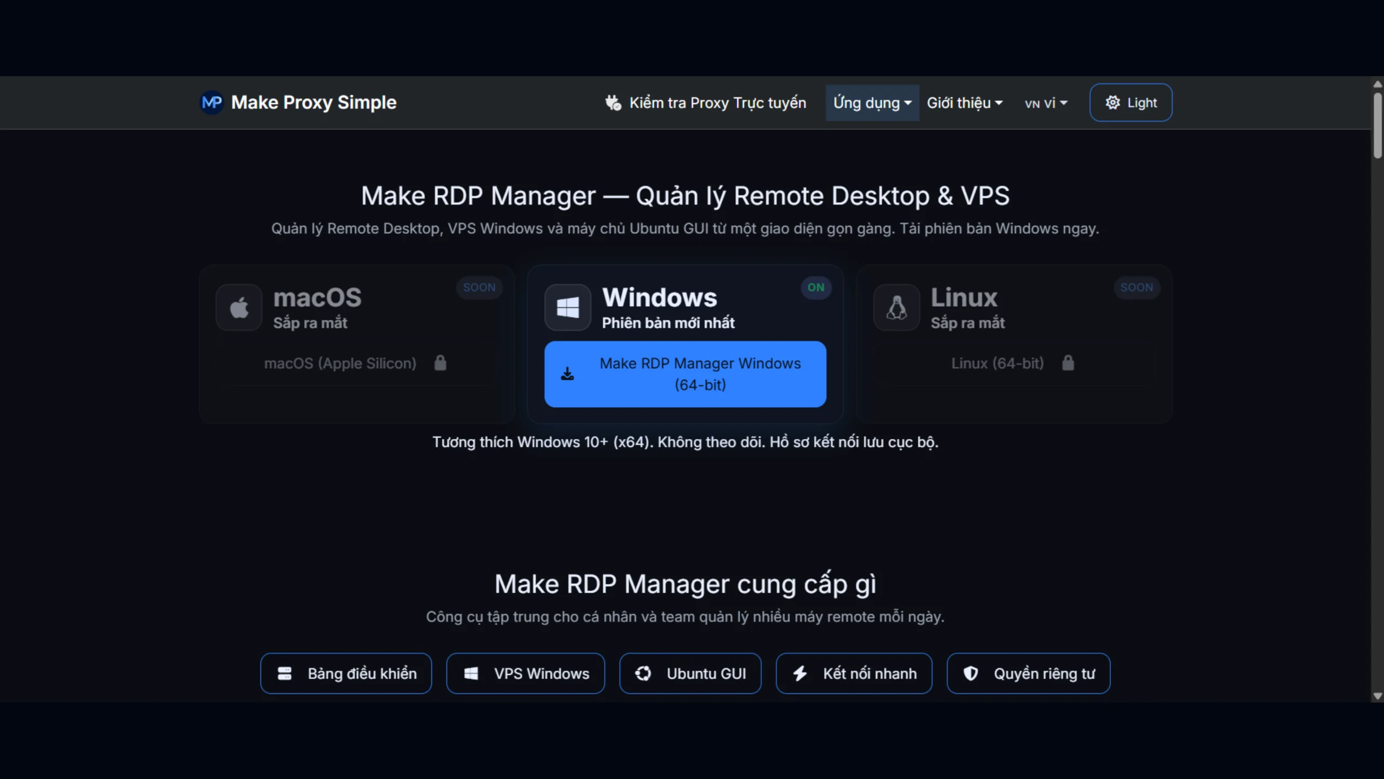Click the MP logo icon
The image size is (1384, 779).
[211, 102]
